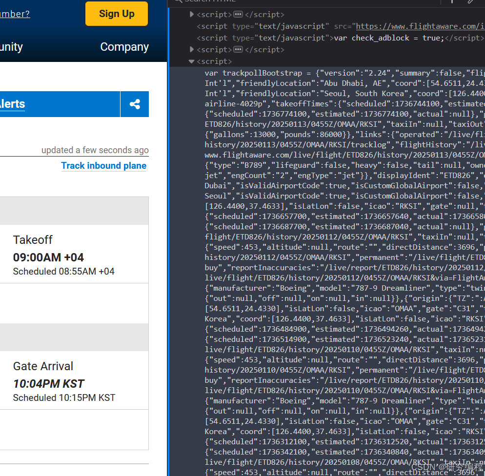Click the code line with scheduled 1736774100
The height and width of the screenshot is (476, 485).
coord(344,114)
